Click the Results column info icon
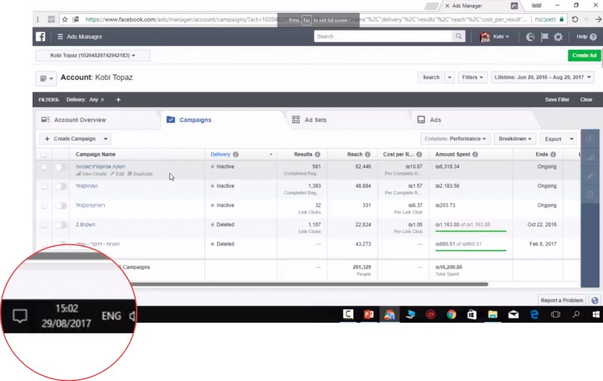 point(317,154)
